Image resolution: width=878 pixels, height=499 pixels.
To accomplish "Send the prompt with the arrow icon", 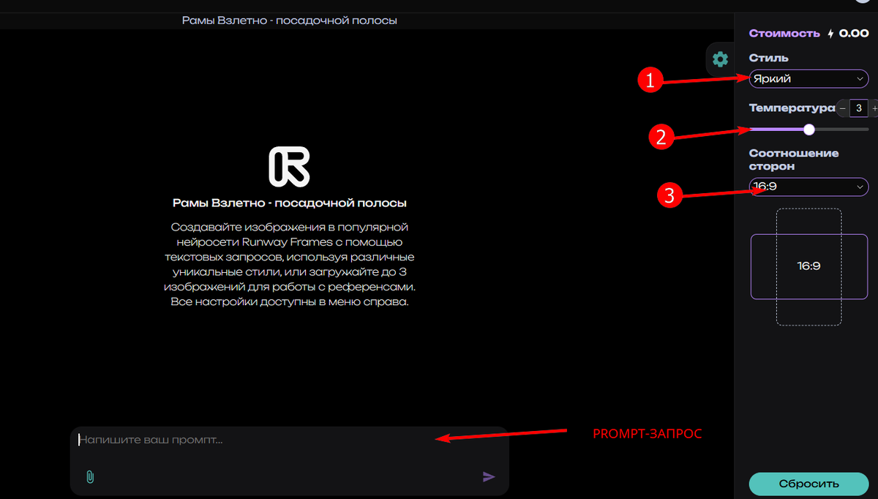I will click(x=488, y=476).
